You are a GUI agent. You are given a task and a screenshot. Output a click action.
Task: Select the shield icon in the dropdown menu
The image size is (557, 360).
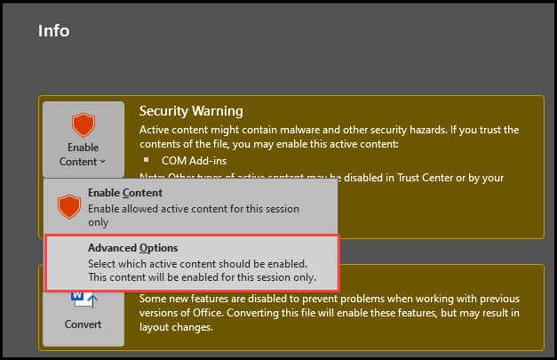click(69, 206)
